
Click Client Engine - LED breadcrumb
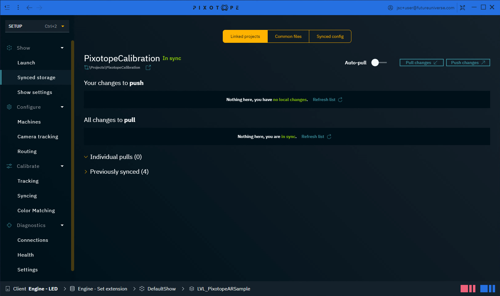[x=35, y=289]
